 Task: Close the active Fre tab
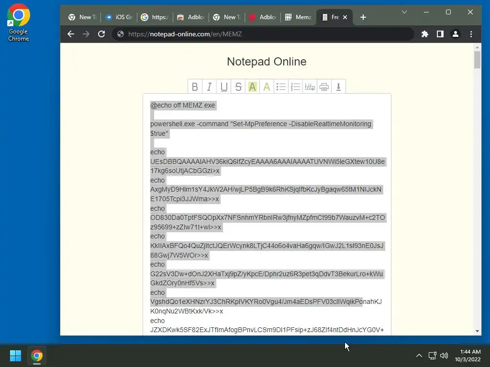point(345,17)
